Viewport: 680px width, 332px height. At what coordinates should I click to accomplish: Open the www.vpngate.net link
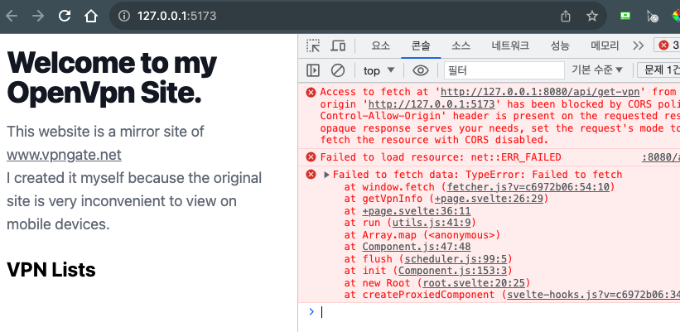point(64,155)
